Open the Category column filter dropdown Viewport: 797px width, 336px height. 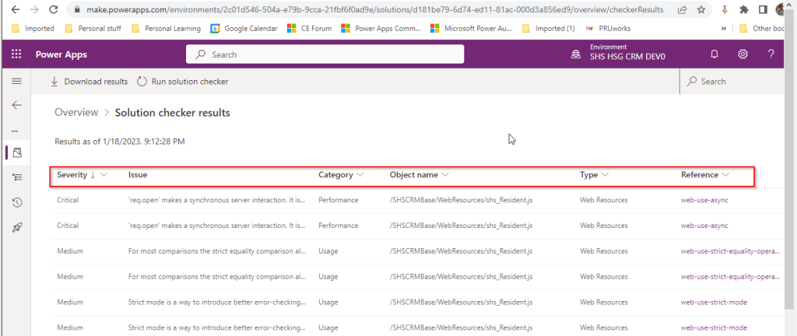pos(360,176)
